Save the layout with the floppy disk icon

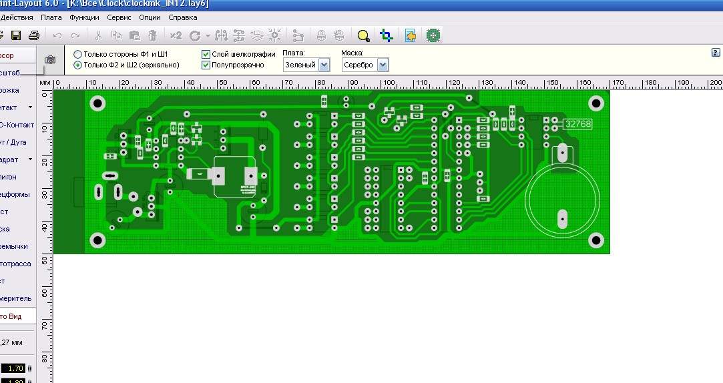point(15,35)
